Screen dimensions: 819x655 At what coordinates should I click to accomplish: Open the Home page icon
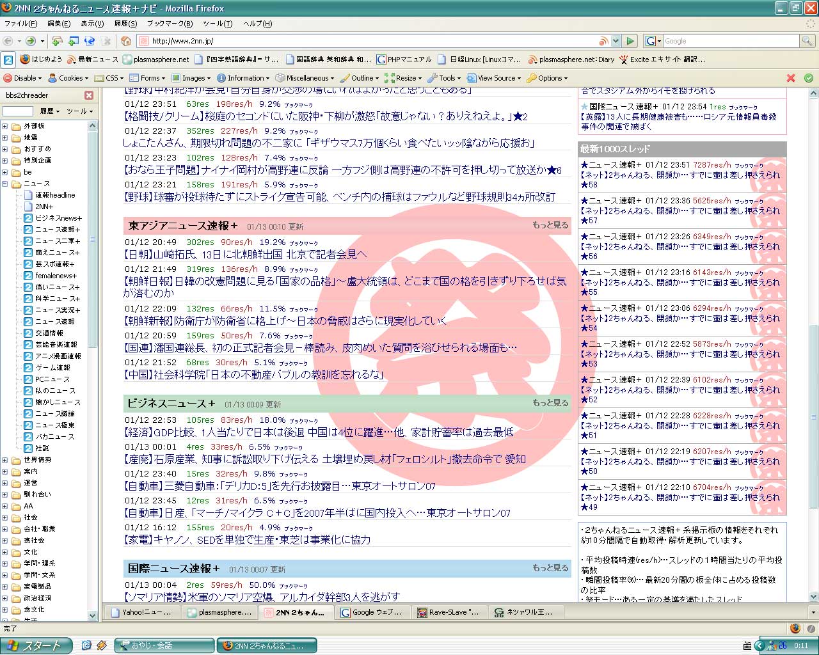coord(126,41)
